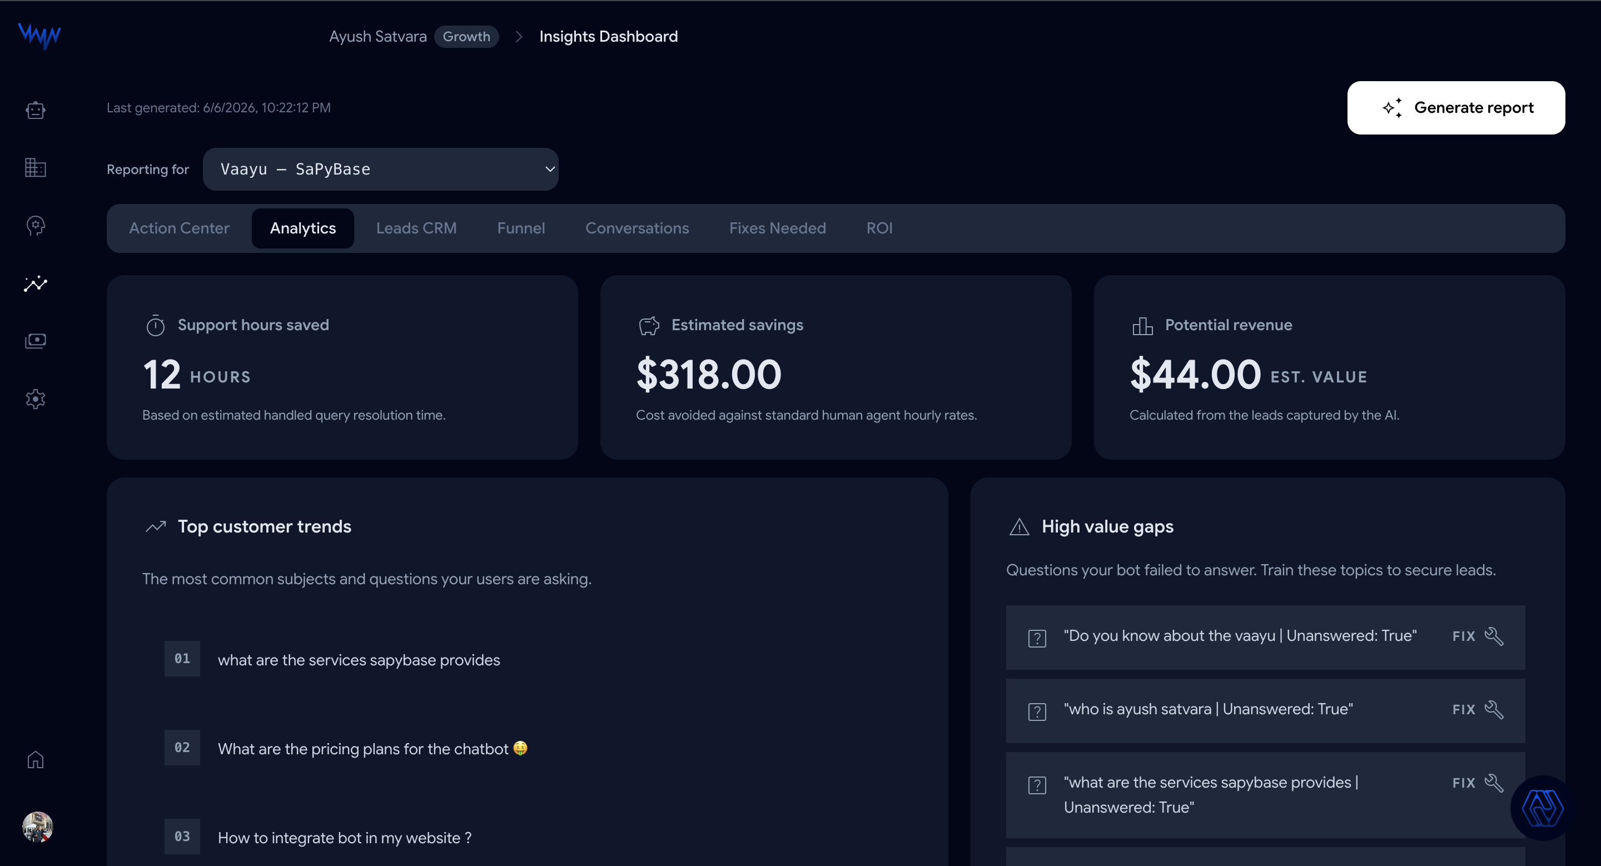Click question icon on "Do you know about the vaayu" row
This screenshot has height=866, width=1601.
click(x=1037, y=638)
